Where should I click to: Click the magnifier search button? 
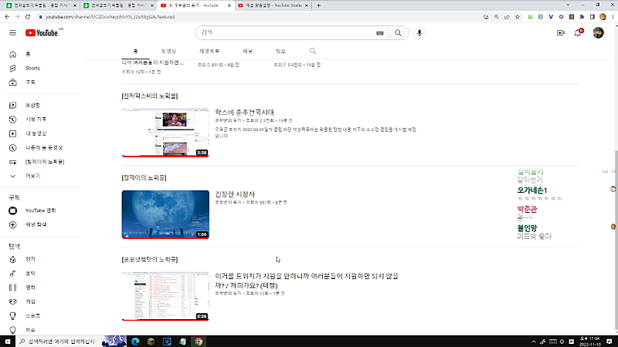pyautogui.click(x=398, y=33)
